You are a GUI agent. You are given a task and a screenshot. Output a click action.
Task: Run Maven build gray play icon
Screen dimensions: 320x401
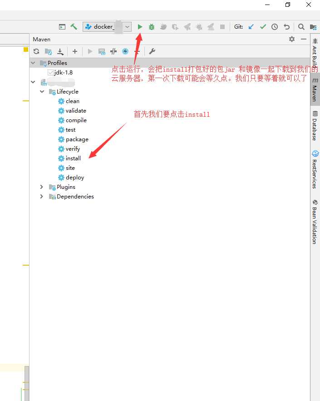point(90,51)
